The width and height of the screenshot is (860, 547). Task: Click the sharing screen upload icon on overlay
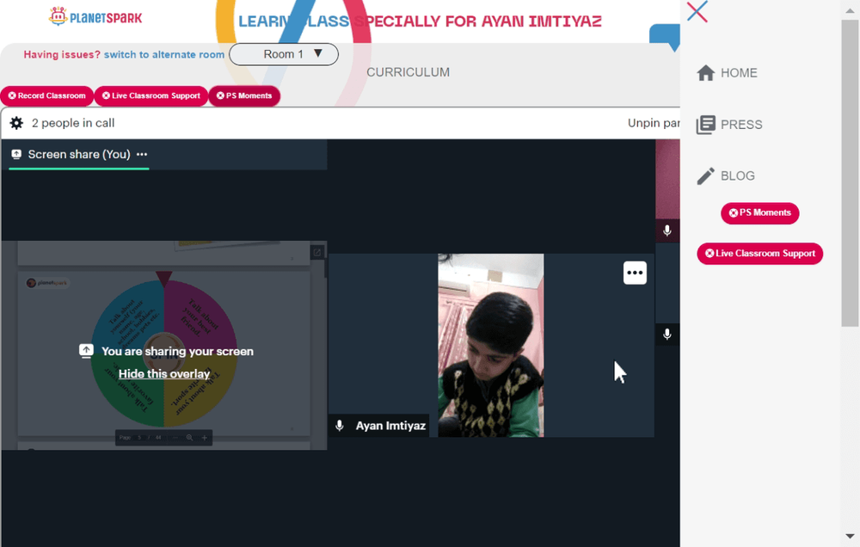(86, 351)
